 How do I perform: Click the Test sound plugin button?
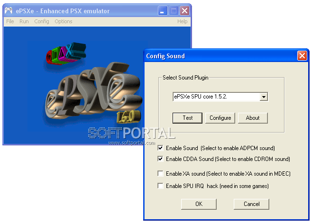[187, 118]
